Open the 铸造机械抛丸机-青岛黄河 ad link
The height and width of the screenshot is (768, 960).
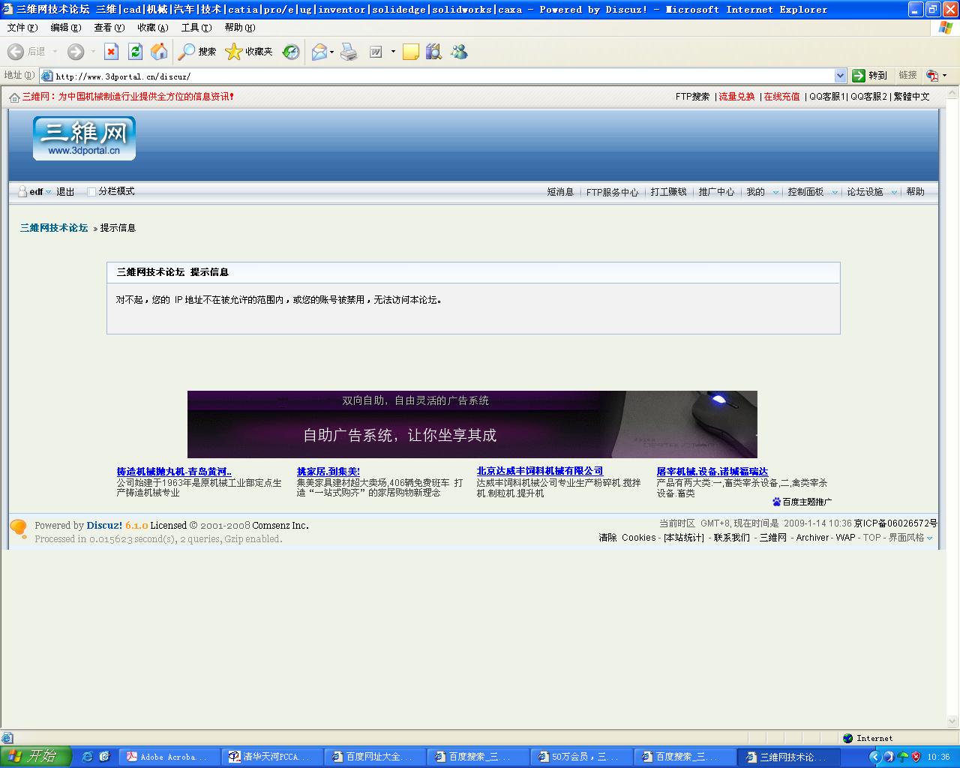click(174, 472)
